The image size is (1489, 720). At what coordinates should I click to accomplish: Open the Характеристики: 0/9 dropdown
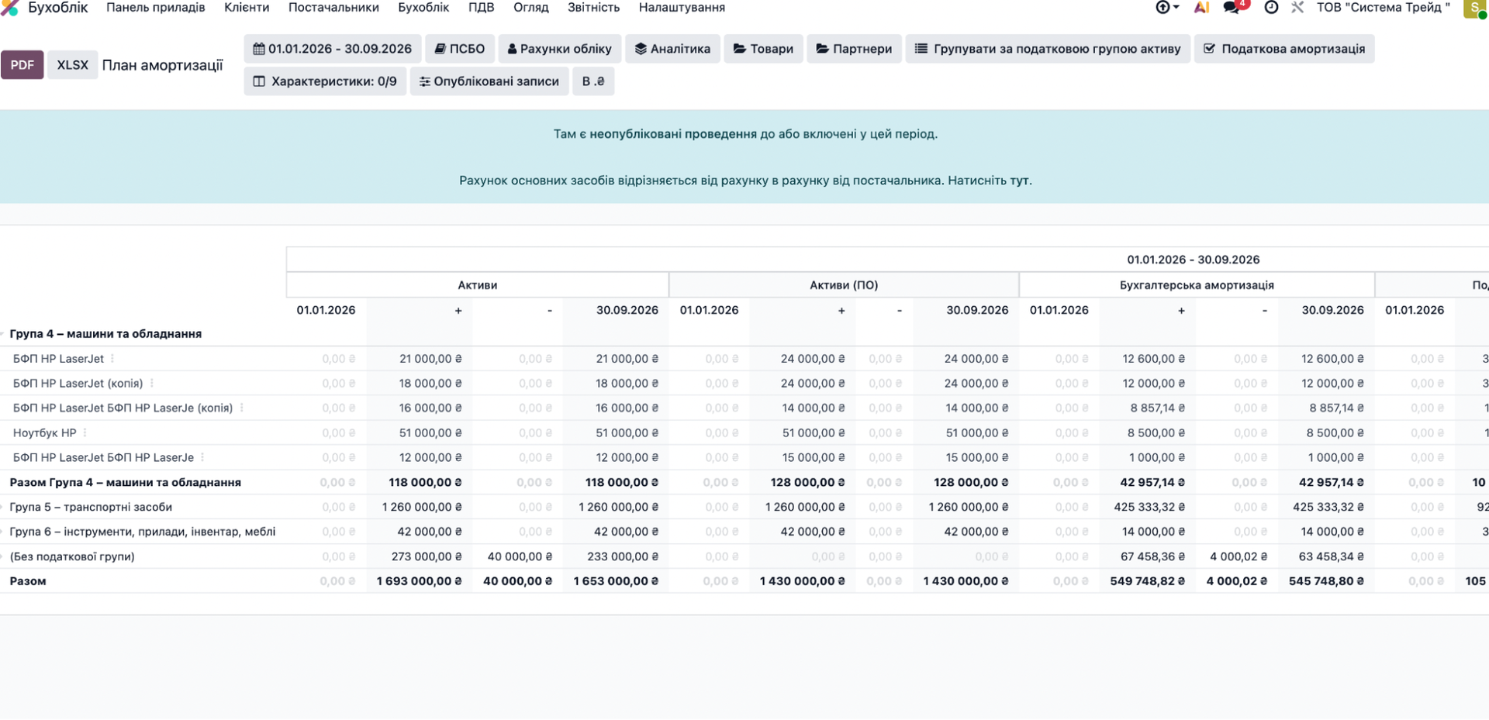point(325,81)
